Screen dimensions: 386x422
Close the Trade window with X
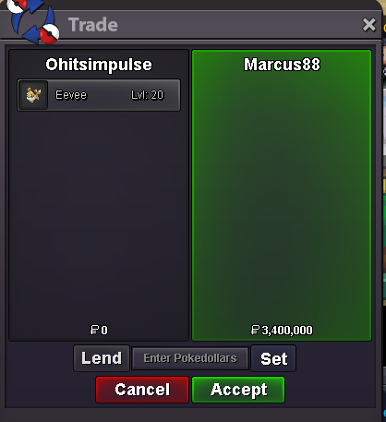click(369, 25)
